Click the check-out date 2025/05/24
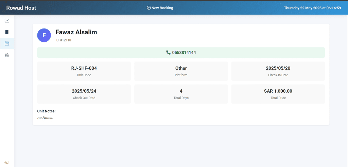Viewport: 348px width, 167px height. point(84,91)
